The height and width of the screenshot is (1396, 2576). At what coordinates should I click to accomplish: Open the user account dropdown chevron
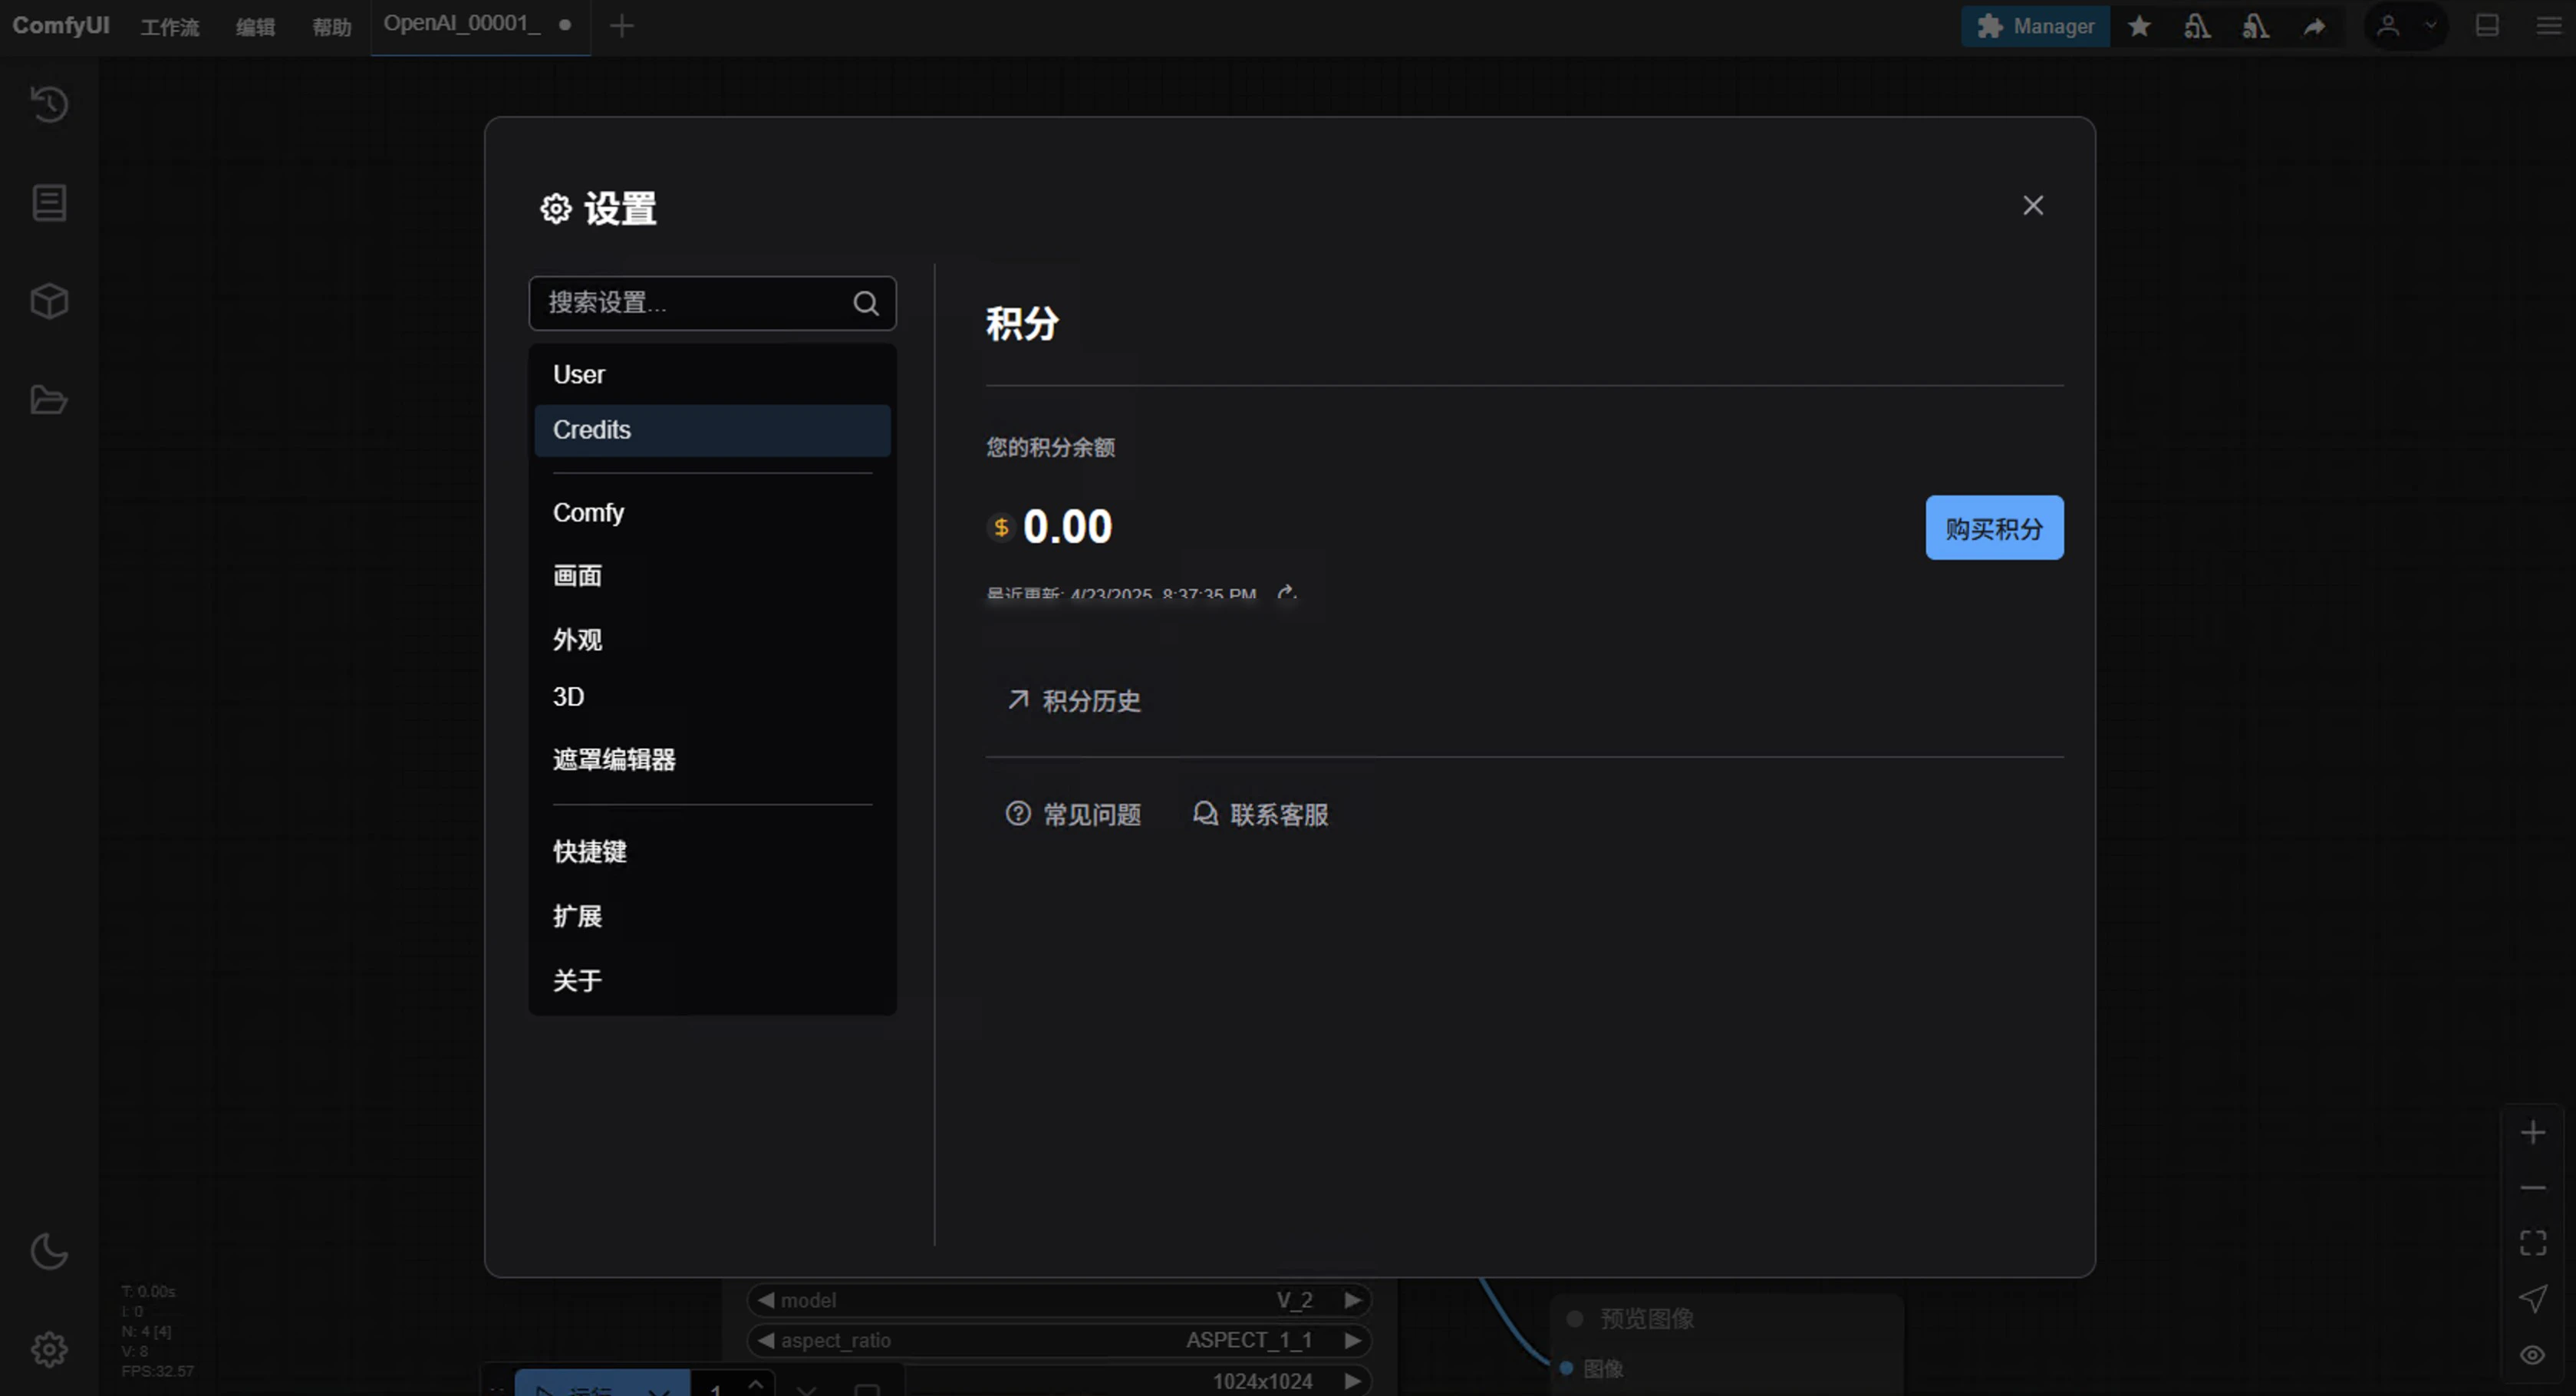pyautogui.click(x=2430, y=25)
